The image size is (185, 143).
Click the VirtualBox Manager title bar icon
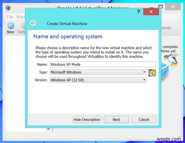click(x=8, y=8)
